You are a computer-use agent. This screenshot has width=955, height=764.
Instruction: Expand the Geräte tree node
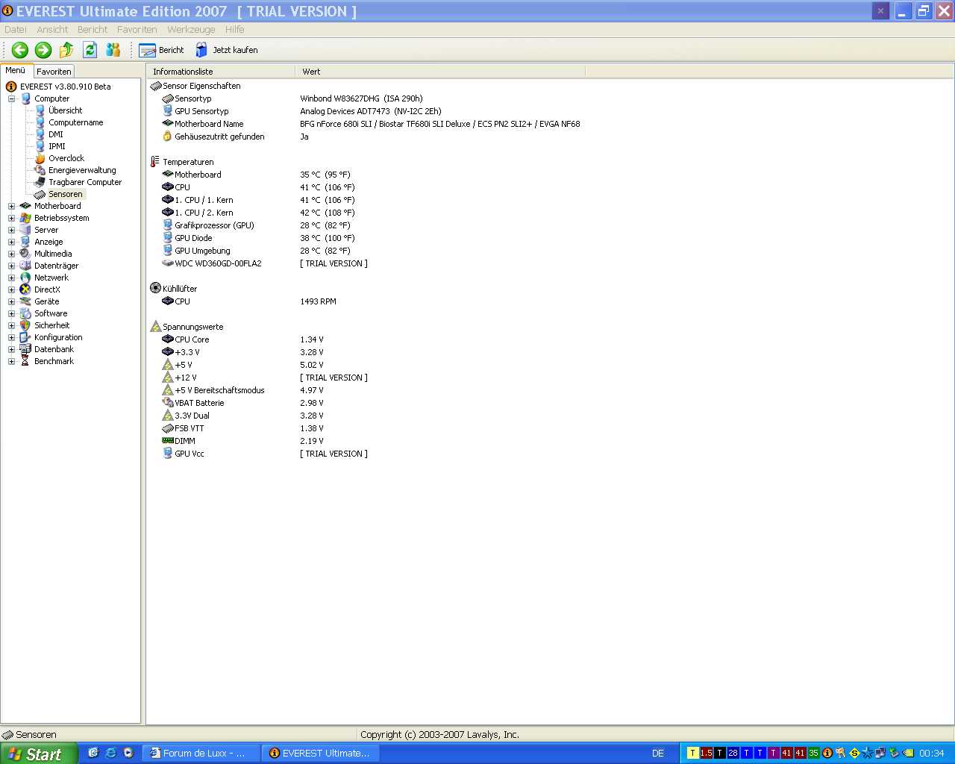coord(11,301)
